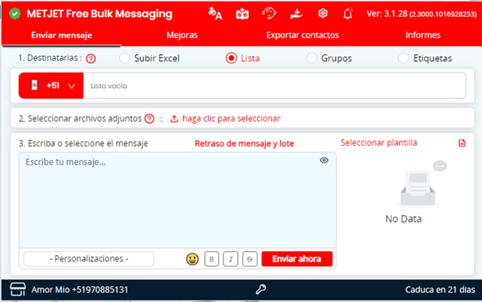Open the Exportar contactos tab
Screen dimensions: 482x302
point(302,35)
